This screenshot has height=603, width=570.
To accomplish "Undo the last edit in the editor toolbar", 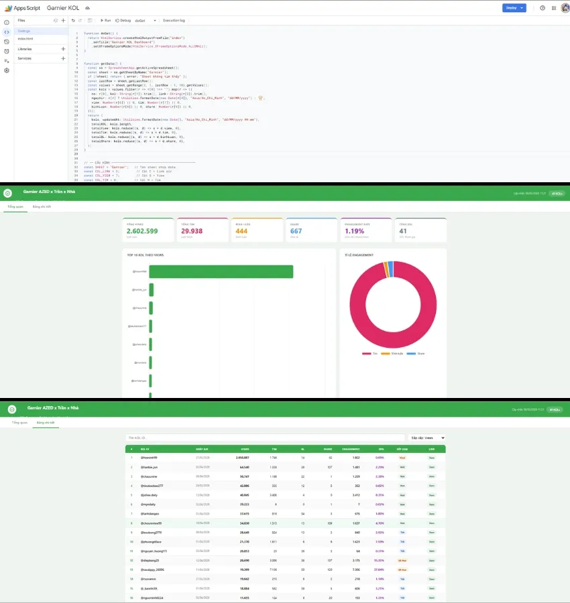I will 73,20.
